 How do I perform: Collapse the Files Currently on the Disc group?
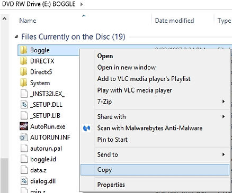point(16,36)
